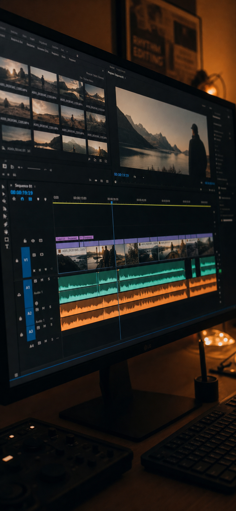The width and height of the screenshot is (236, 511).
Task: Click the timeline timecode 00:00:19:19
Action: (22, 193)
